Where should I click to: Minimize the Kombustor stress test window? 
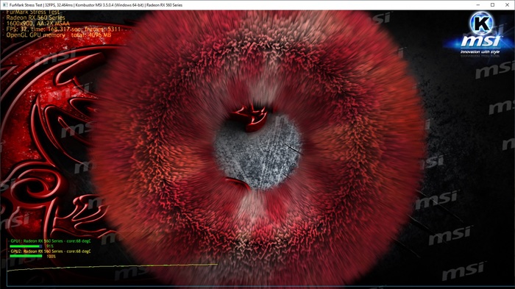[478, 5]
